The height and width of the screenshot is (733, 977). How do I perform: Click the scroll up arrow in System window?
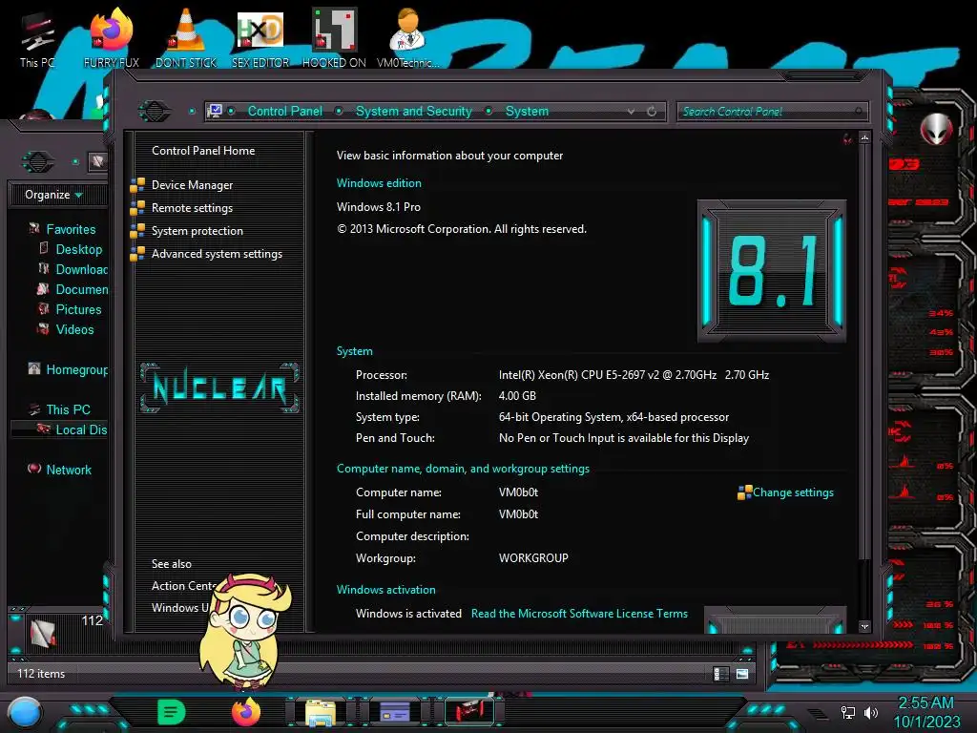[864, 137]
